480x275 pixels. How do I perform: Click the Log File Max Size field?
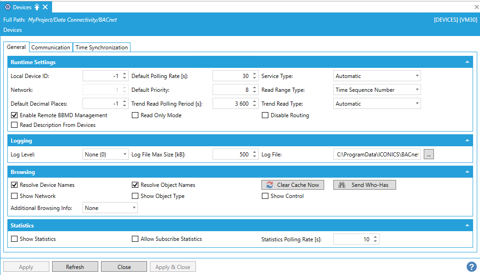(x=231, y=155)
